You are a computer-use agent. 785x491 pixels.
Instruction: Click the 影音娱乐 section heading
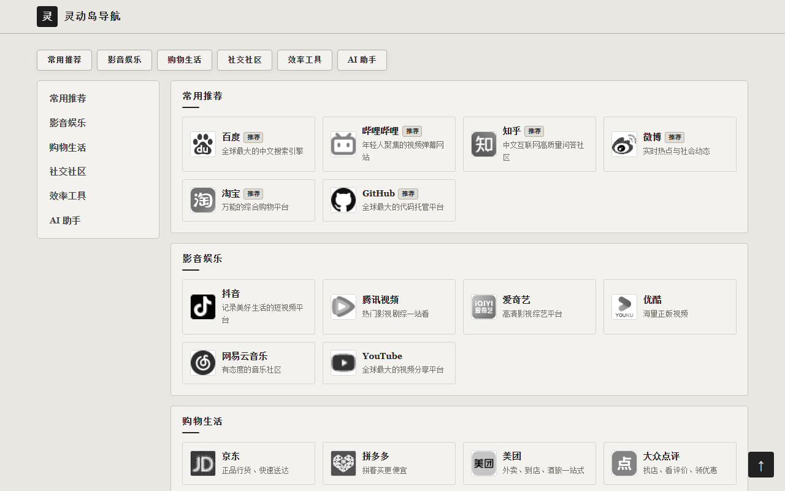pyautogui.click(x=202, y=258)
